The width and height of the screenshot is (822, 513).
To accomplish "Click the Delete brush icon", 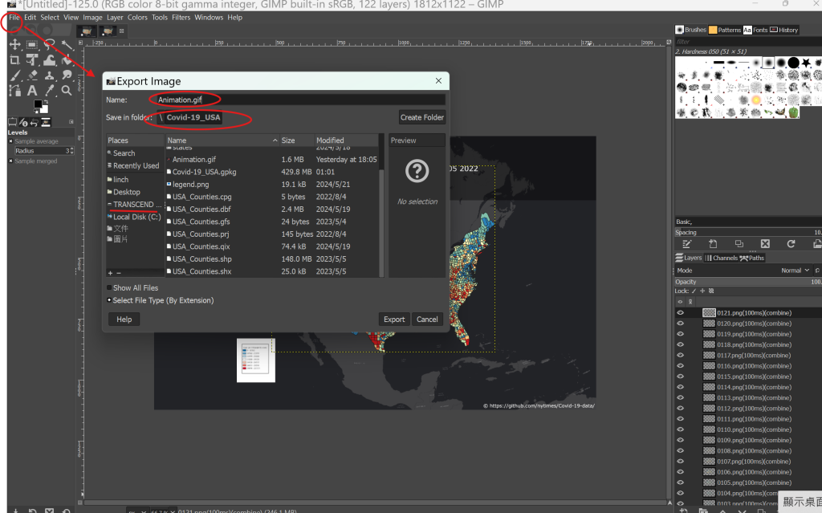I will pos(765,244).
